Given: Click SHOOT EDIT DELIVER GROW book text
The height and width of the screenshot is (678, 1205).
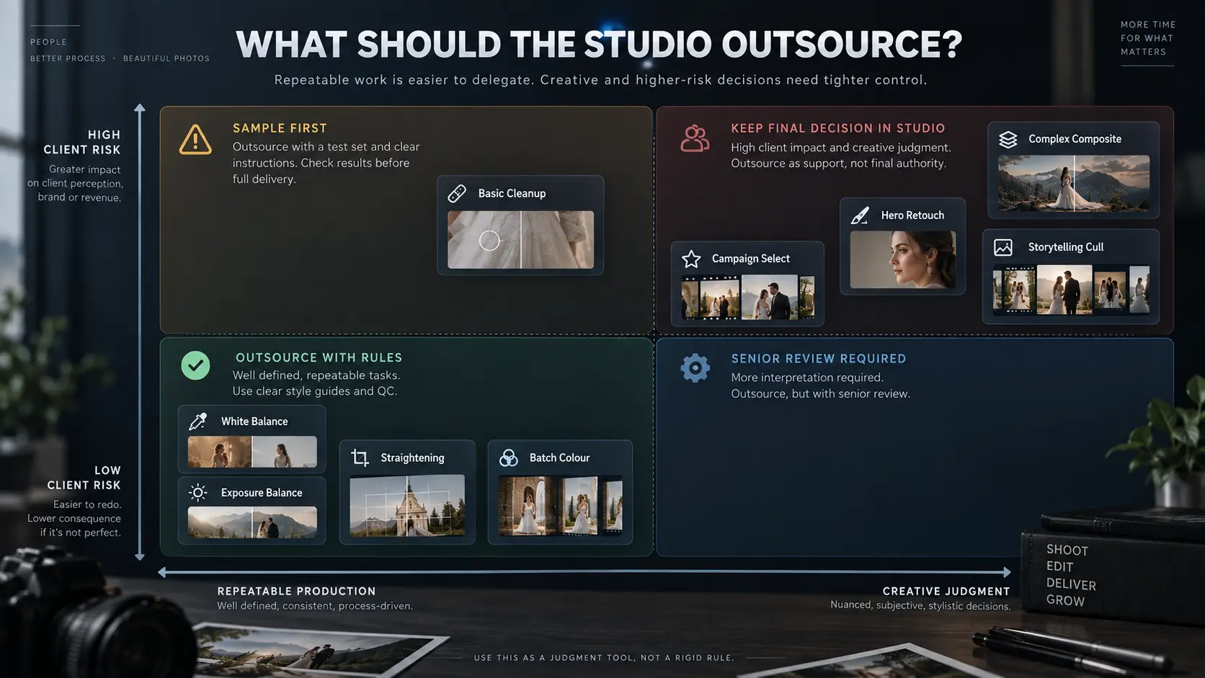Looking at the screenshot, I should click(x=1071, y=575).
